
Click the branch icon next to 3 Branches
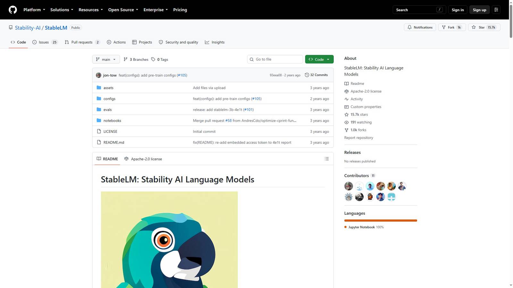point(126,59)
